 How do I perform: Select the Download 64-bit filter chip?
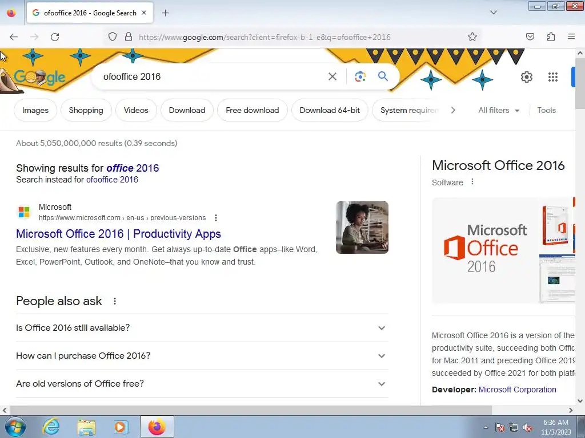330,110
